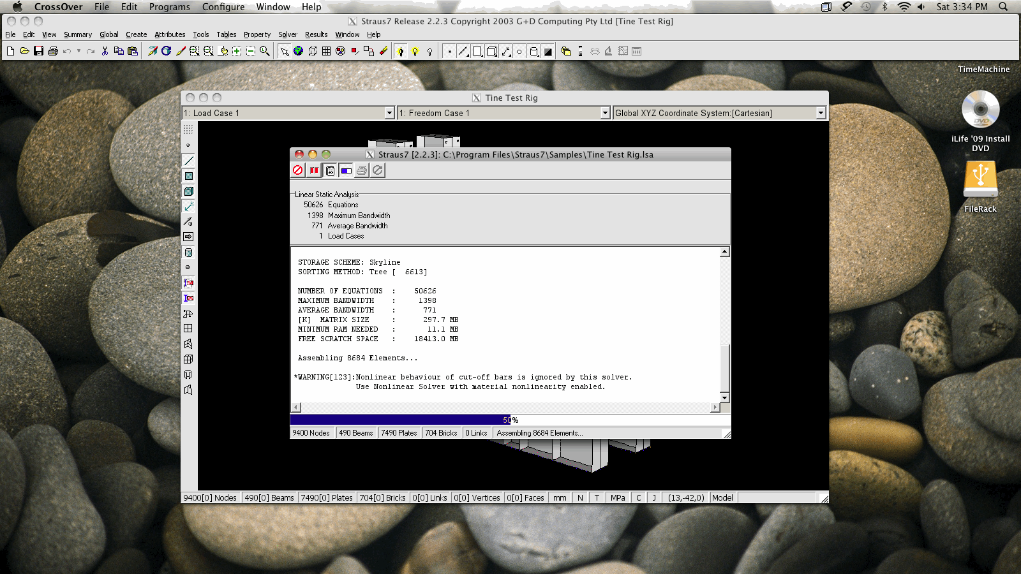The width and height of the screenshot is (1021, 574).
Task: Expand the Global XYZ Coordinate System selector
Action: click(x=821, y=112)
